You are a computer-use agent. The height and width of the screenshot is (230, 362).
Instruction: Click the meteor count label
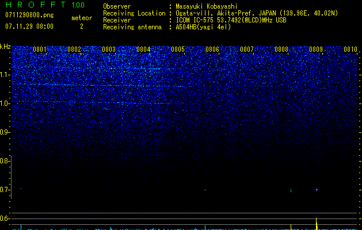[82, 18]
